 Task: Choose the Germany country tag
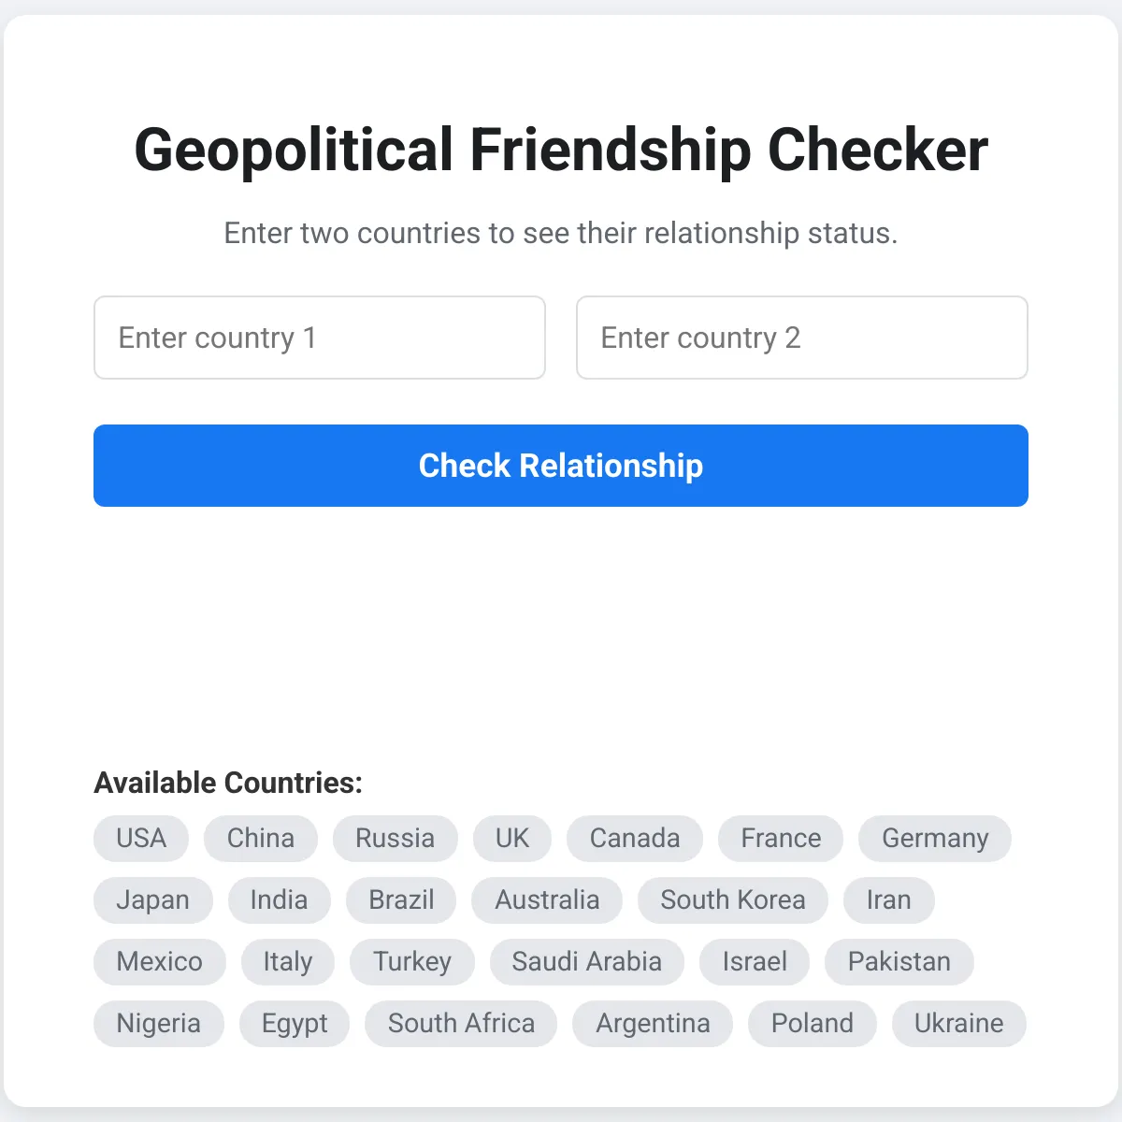pos(935,838)
